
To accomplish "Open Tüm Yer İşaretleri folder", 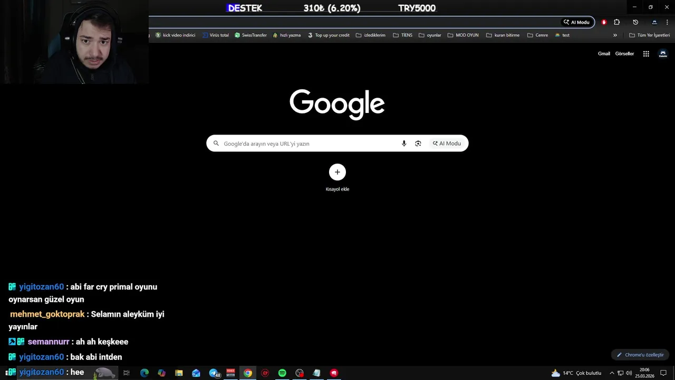I will coord(650,35).
